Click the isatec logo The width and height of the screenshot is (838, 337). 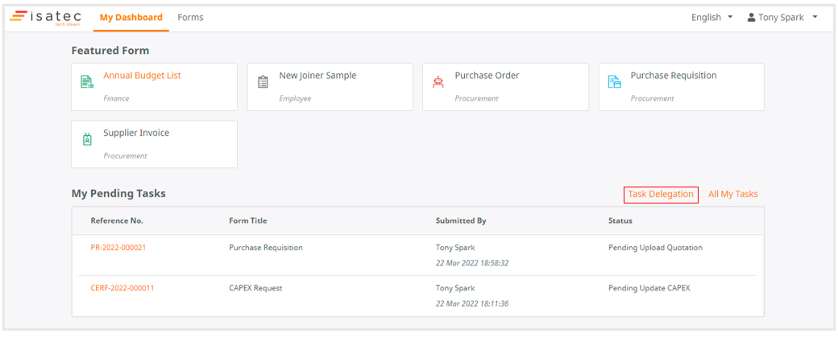click(46, 18)
